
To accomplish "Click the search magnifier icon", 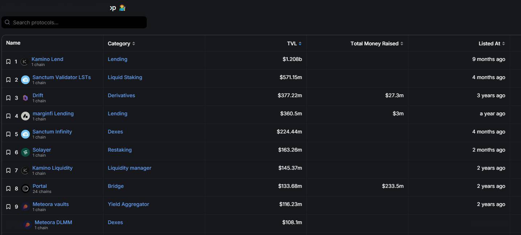I will click(x=7, y=22).
